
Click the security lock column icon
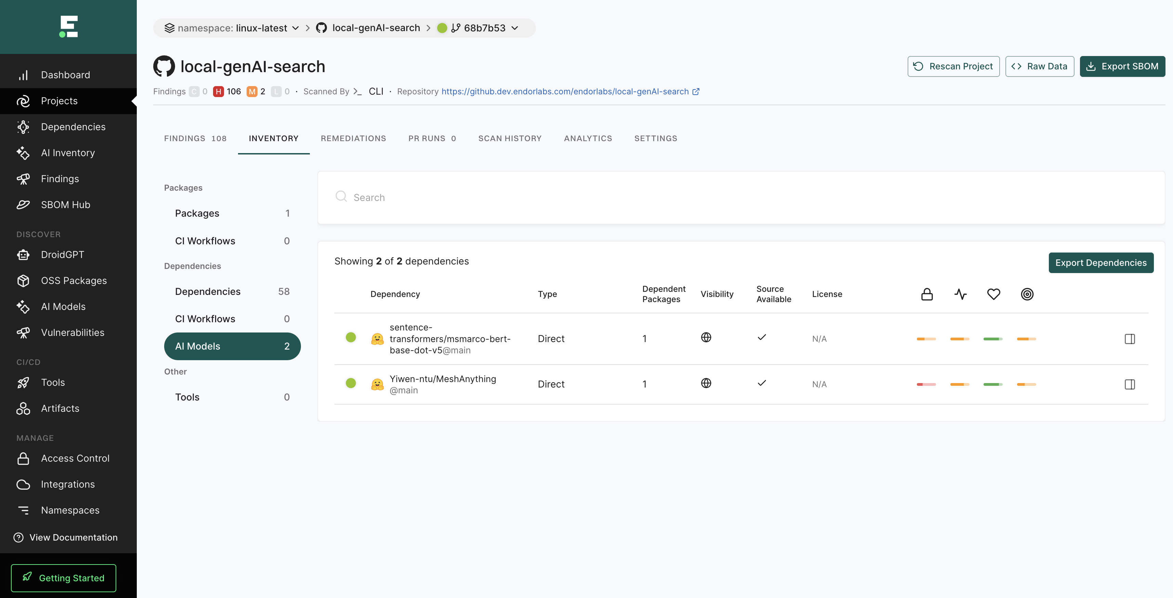[x=927, y=294]
